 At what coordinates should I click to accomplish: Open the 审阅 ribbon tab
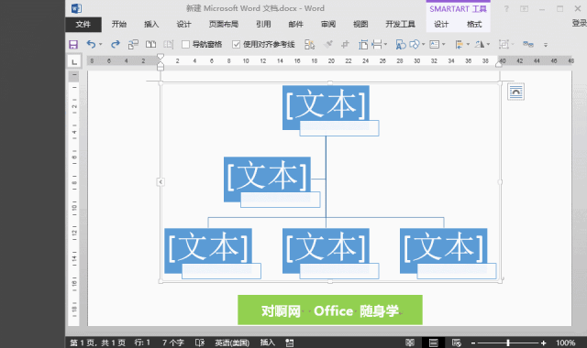coord(328,25)
